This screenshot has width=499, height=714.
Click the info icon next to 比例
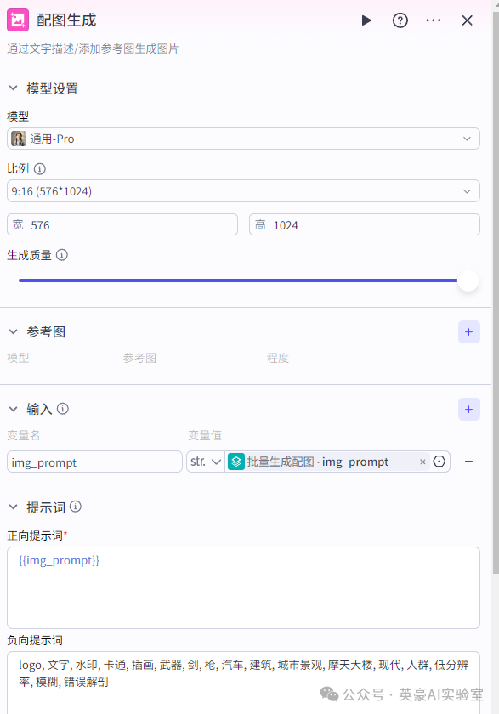(40, 169)
